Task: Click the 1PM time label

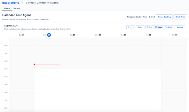Action: click(6, 100)
